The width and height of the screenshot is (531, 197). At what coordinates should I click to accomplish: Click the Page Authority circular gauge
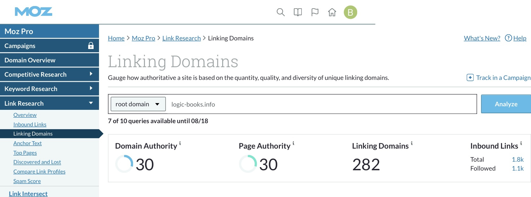(248, 164)
